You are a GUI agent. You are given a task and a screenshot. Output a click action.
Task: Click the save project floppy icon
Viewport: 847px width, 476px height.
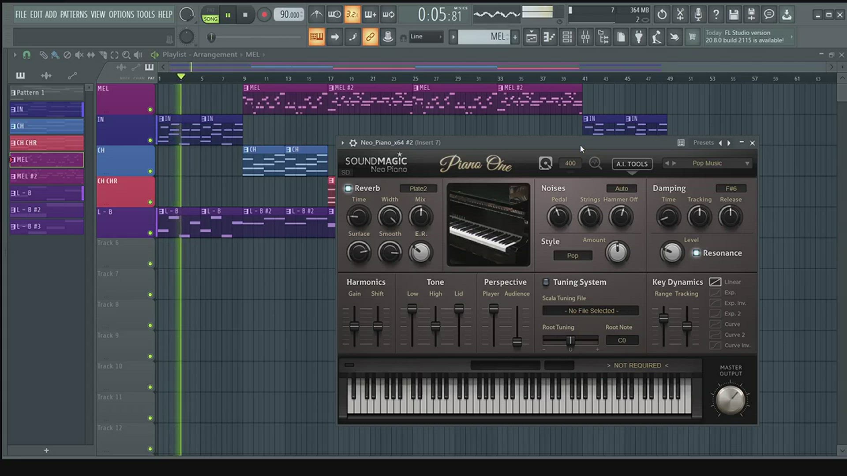coord(733,15)
